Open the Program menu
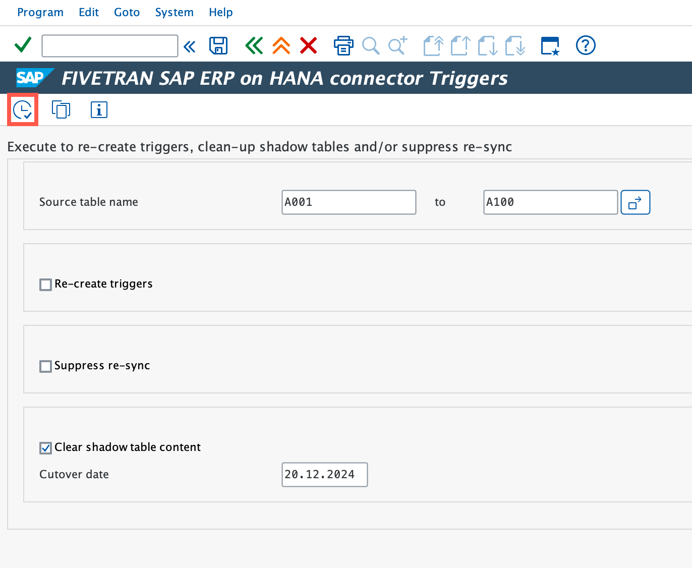Viewport: 692px width, 568px height. (40, 12)
